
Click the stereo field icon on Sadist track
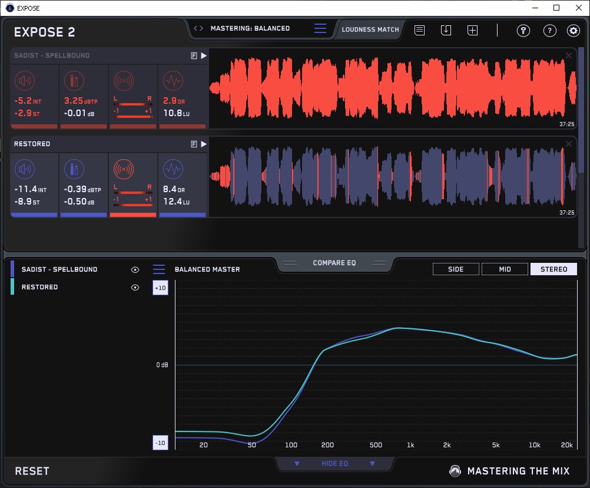tap(123, 81)
